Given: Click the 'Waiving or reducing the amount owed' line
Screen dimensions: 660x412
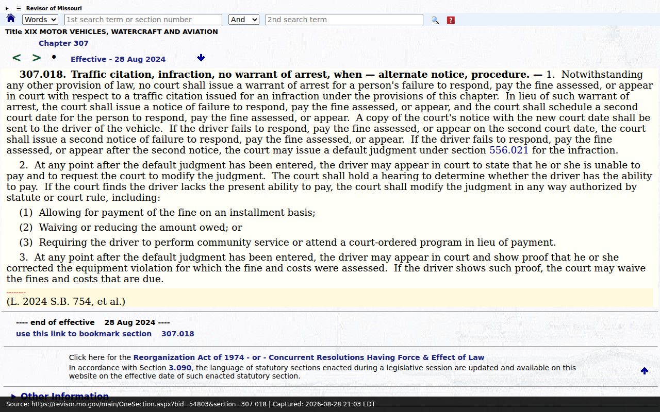Looking at the screenshot, I should (x=130, y=228).
